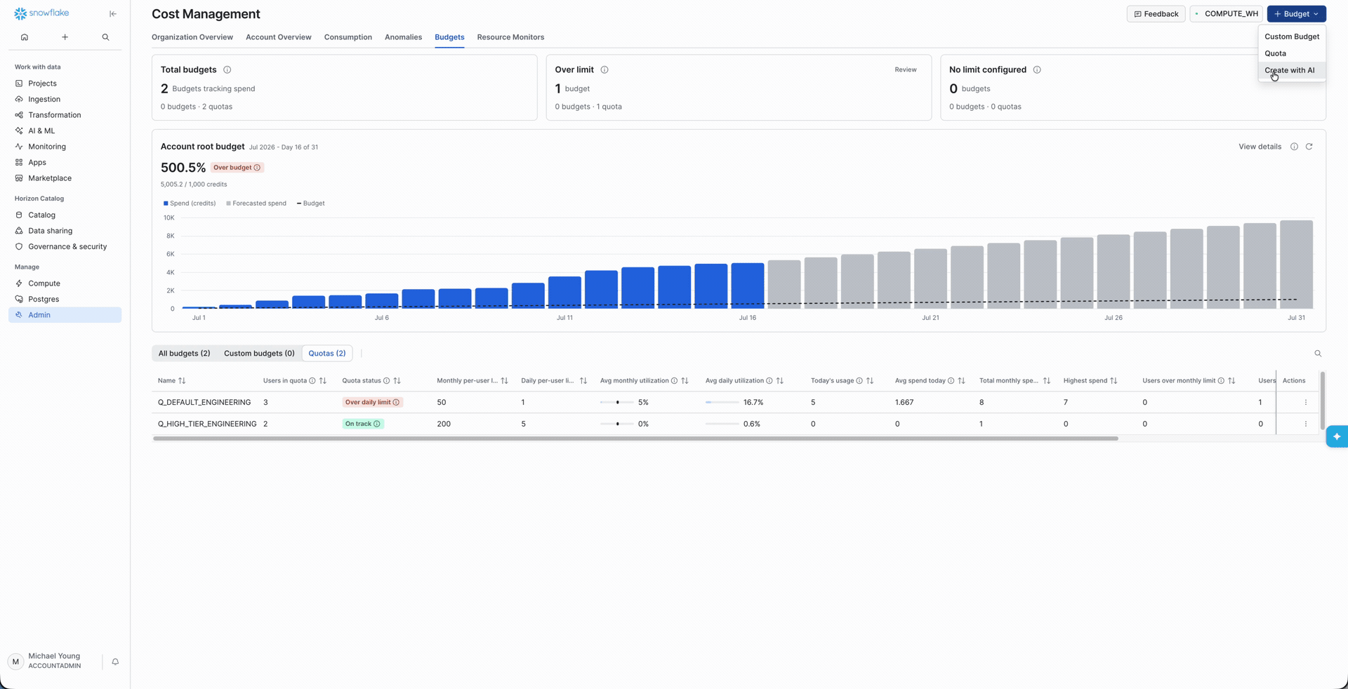This screenshot has width=1348, height=689.
Task: Toggle the Spend (credits) legend item
Action: click(x=190, y=203)
